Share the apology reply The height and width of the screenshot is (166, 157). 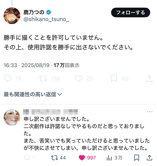149,158
